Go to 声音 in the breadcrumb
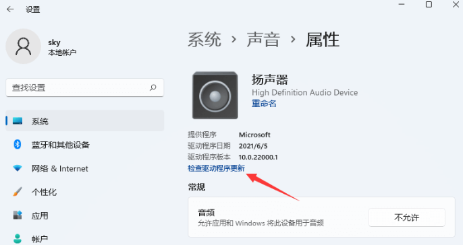Screen dimensions: 463x245 263,40
